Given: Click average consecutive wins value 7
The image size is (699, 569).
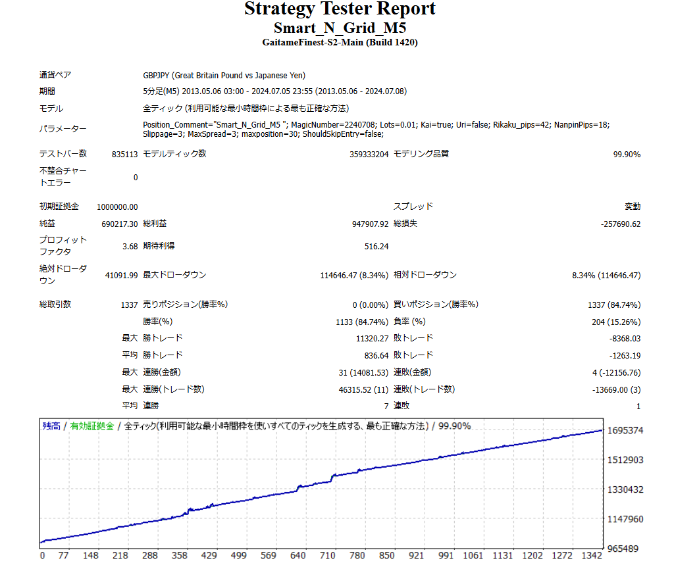Looking at the screenshot, I should 386,407.
